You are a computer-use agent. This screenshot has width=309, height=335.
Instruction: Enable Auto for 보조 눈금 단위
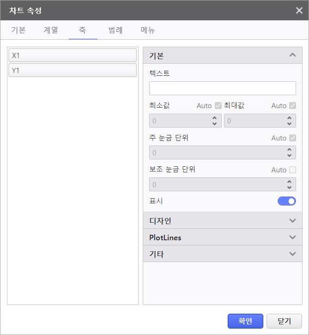292,170
